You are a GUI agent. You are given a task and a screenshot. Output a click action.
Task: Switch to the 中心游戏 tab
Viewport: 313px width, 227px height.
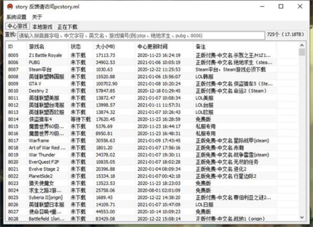click(x=18, y=26)
